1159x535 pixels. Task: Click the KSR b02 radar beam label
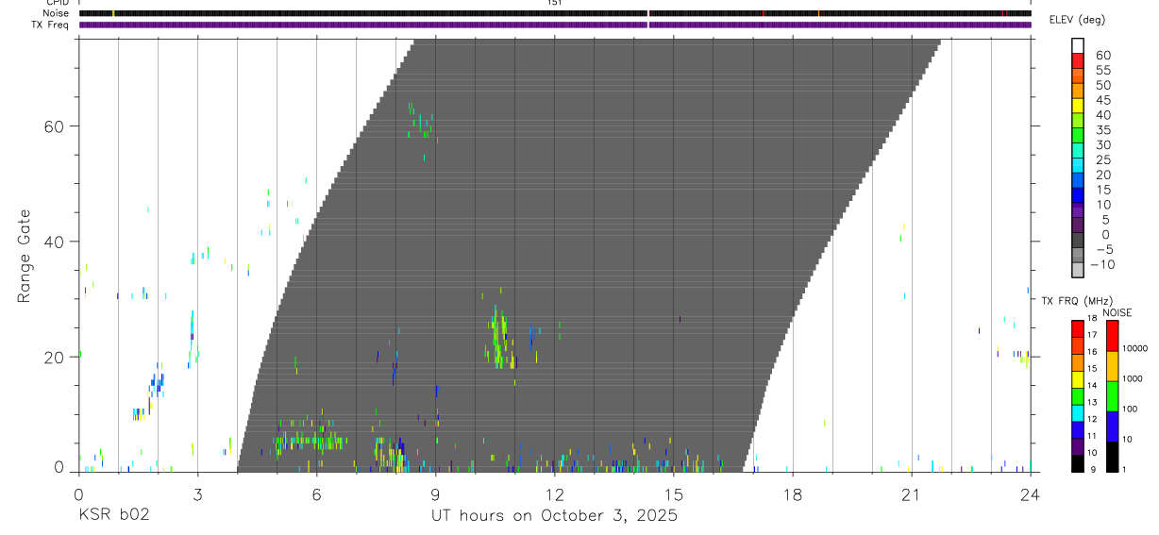click(x=113, y=516)
